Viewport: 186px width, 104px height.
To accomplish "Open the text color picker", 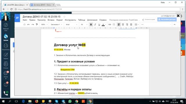I will (103, 25).
